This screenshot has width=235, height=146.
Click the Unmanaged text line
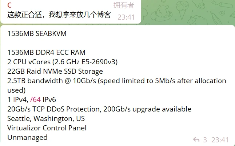pyautogui.click(x=27, y=138)
